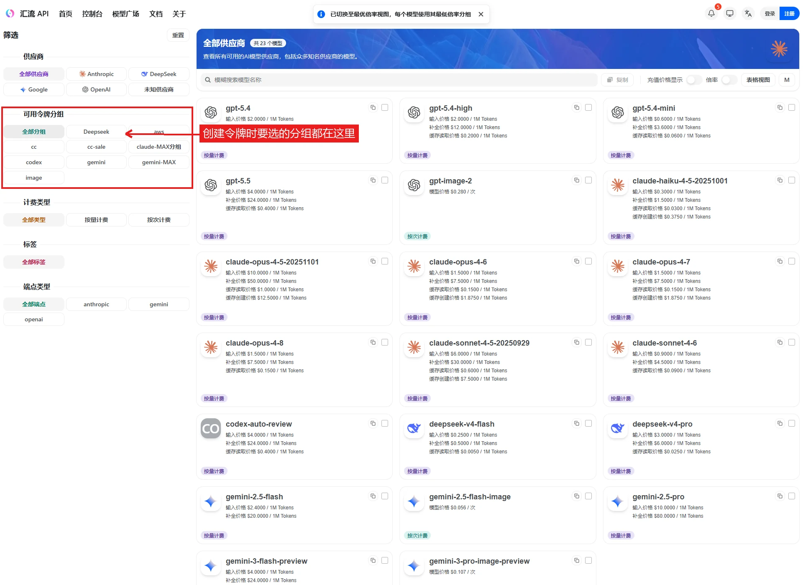Copy the claude-opus-4-7 model name icon
The height and width of the screenshot is (585, 803).
pos(780,262)
